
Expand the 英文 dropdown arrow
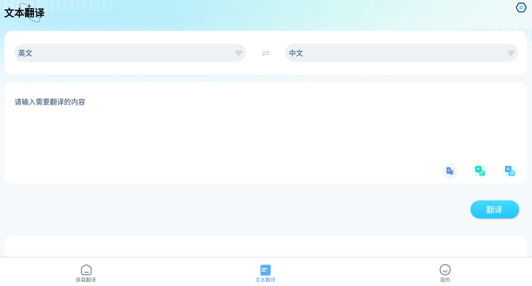click(238, 53)
